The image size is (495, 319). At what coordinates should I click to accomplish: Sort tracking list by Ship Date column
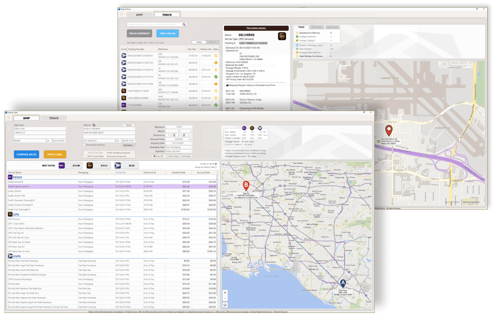193,49
